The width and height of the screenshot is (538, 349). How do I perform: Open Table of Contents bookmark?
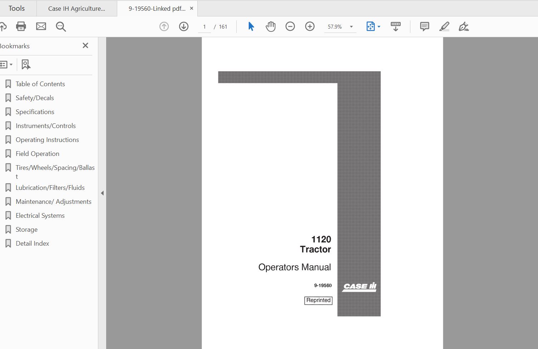click(40, 84)
